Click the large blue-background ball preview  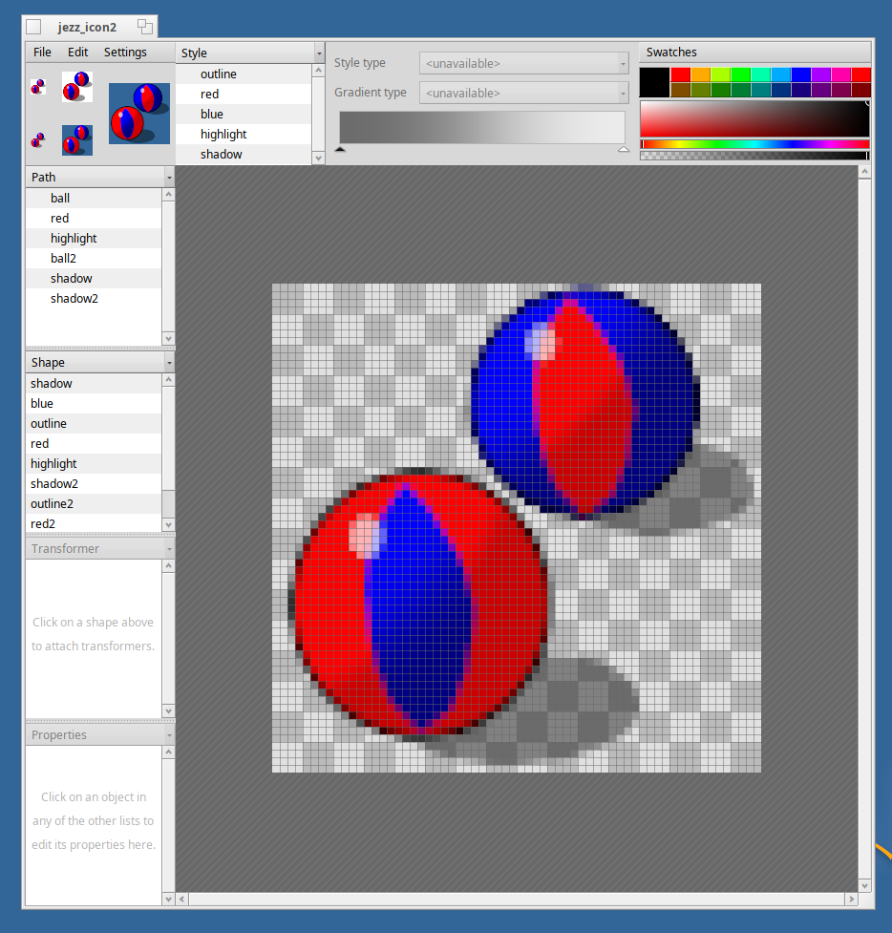point(138,113)
